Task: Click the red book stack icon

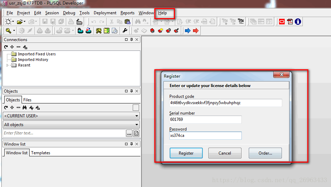Action: [152, 31]
